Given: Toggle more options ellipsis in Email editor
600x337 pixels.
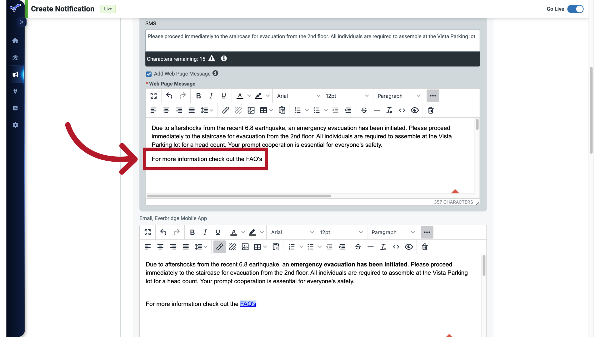Looking at the screenshot, I should 427,232.
